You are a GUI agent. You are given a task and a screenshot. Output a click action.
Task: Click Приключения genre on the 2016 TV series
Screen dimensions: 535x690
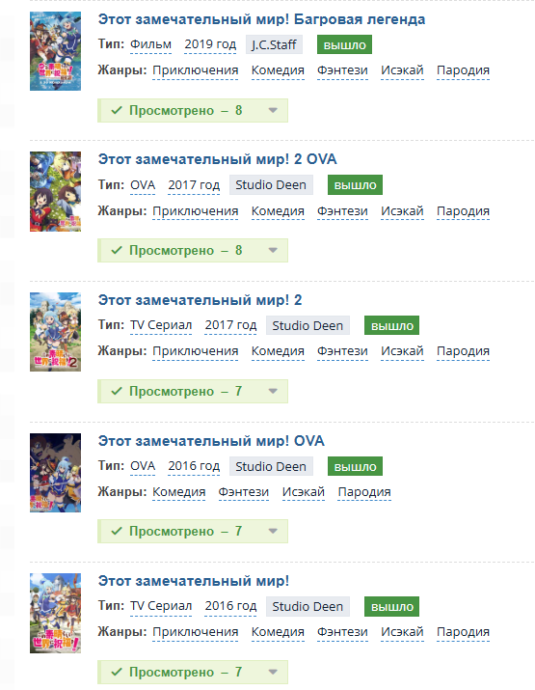pos(195,632)
